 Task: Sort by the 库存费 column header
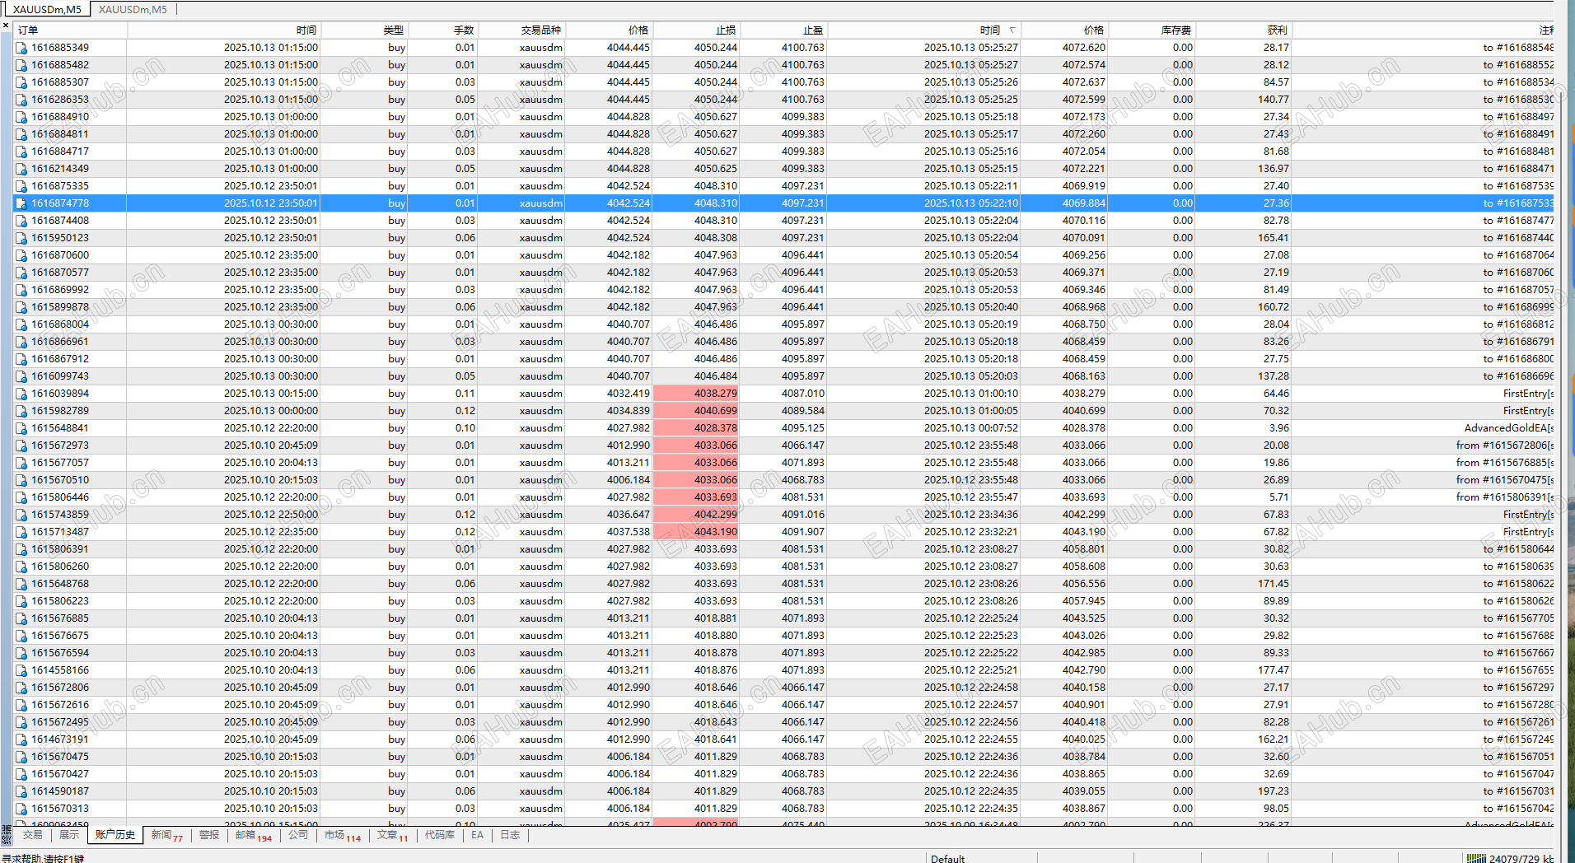click(x=1152, y=30)
